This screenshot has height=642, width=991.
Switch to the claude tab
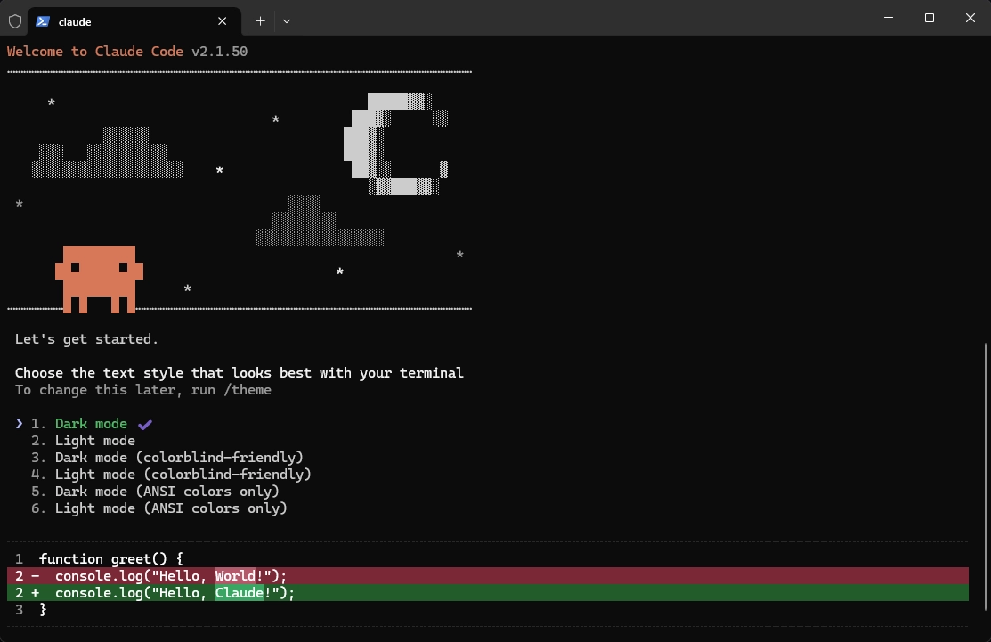click(125, 21)
